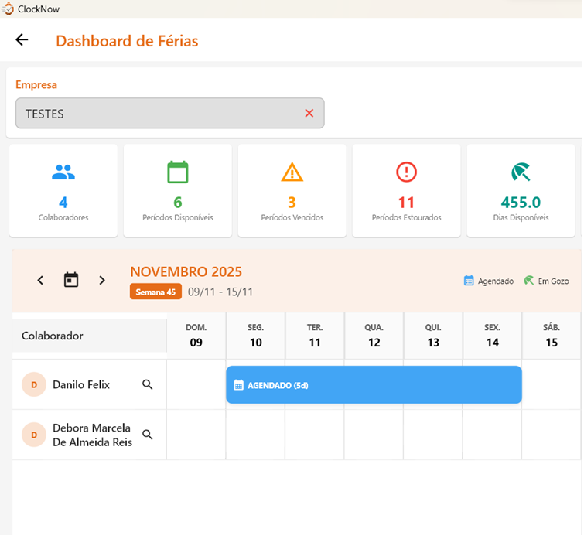
Task: Click the Dias Disponíveis umbrella icon
Action: [x=521, y=172]
